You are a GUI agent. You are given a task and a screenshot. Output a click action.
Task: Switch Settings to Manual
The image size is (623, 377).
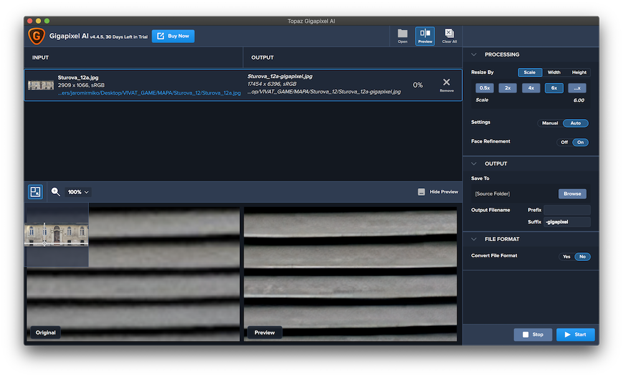point(549,123)
